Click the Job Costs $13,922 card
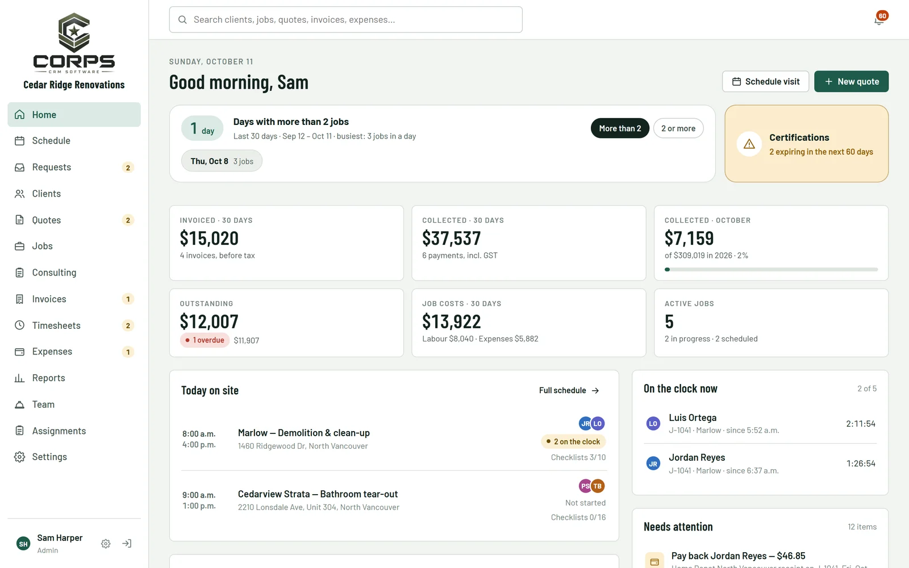909x568 pixels. [x=529, y=323]
